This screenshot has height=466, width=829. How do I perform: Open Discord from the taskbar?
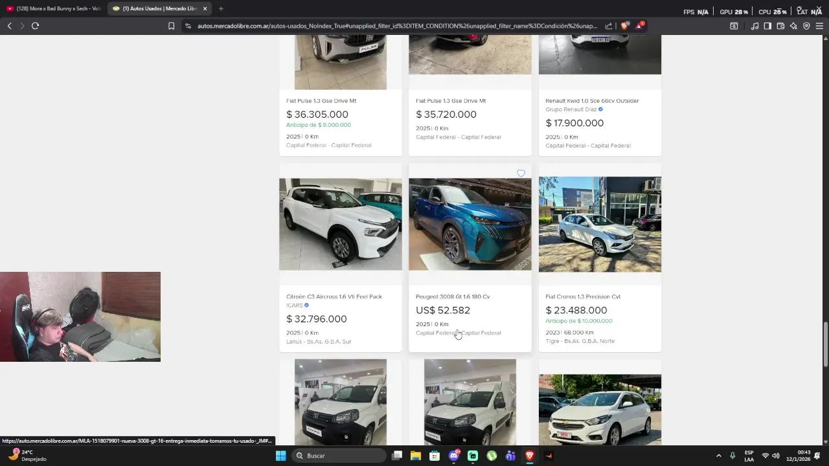[x=454, y=456]
